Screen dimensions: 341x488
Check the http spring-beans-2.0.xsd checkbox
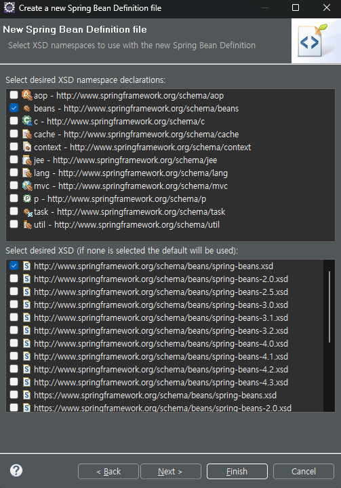click(14, 278)
